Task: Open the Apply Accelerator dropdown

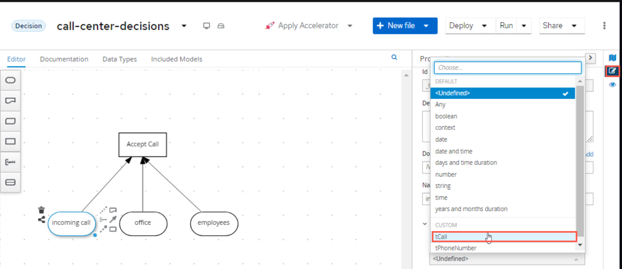Action: 350,26
